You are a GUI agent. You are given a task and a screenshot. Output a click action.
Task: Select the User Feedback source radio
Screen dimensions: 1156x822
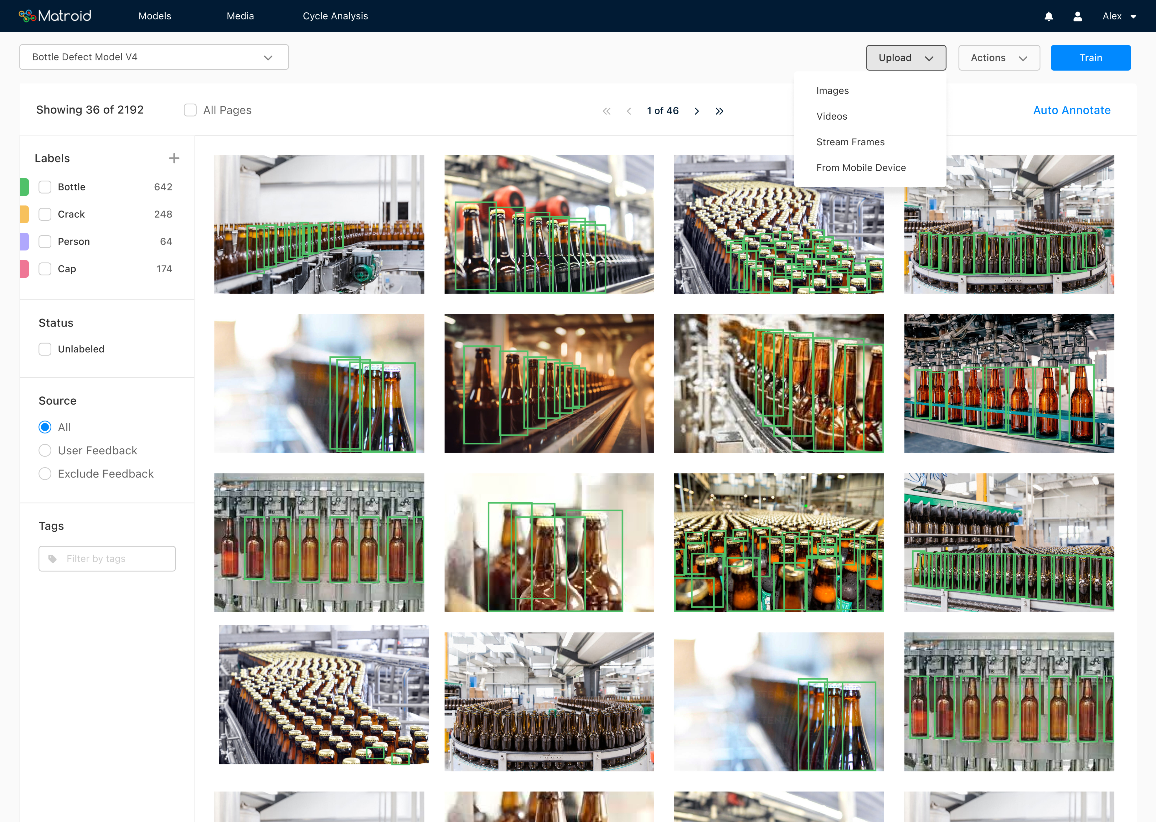45,450
